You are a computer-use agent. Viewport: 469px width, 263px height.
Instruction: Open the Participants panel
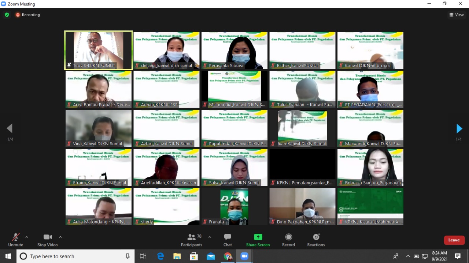tap(192, 240)
